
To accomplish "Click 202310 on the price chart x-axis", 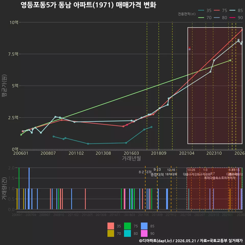I will tap(214, 153).
